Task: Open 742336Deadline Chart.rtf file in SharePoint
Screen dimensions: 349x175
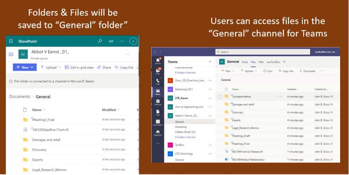Action: tap(50, 130)
